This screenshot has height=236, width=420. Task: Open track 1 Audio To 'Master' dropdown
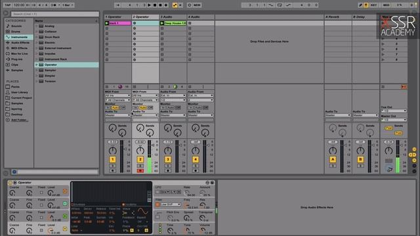tap(117, 115)
